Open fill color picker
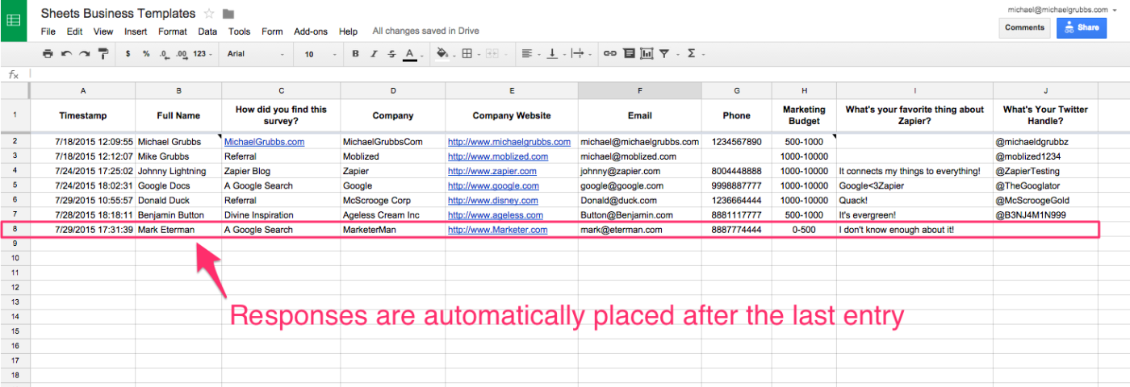 444,54
